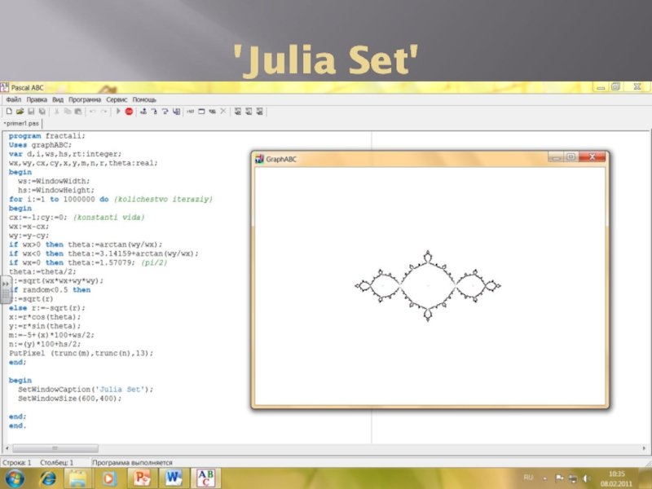Open the Помощь menu
This screenshot has height=489, width=652.
(x=144, y=99)
